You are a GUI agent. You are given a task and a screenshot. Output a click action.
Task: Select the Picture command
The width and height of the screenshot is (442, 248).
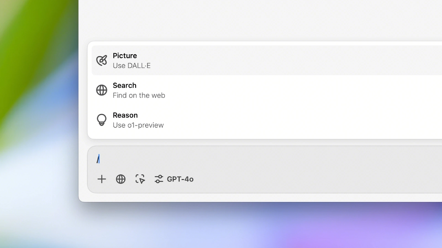[125, 56]
